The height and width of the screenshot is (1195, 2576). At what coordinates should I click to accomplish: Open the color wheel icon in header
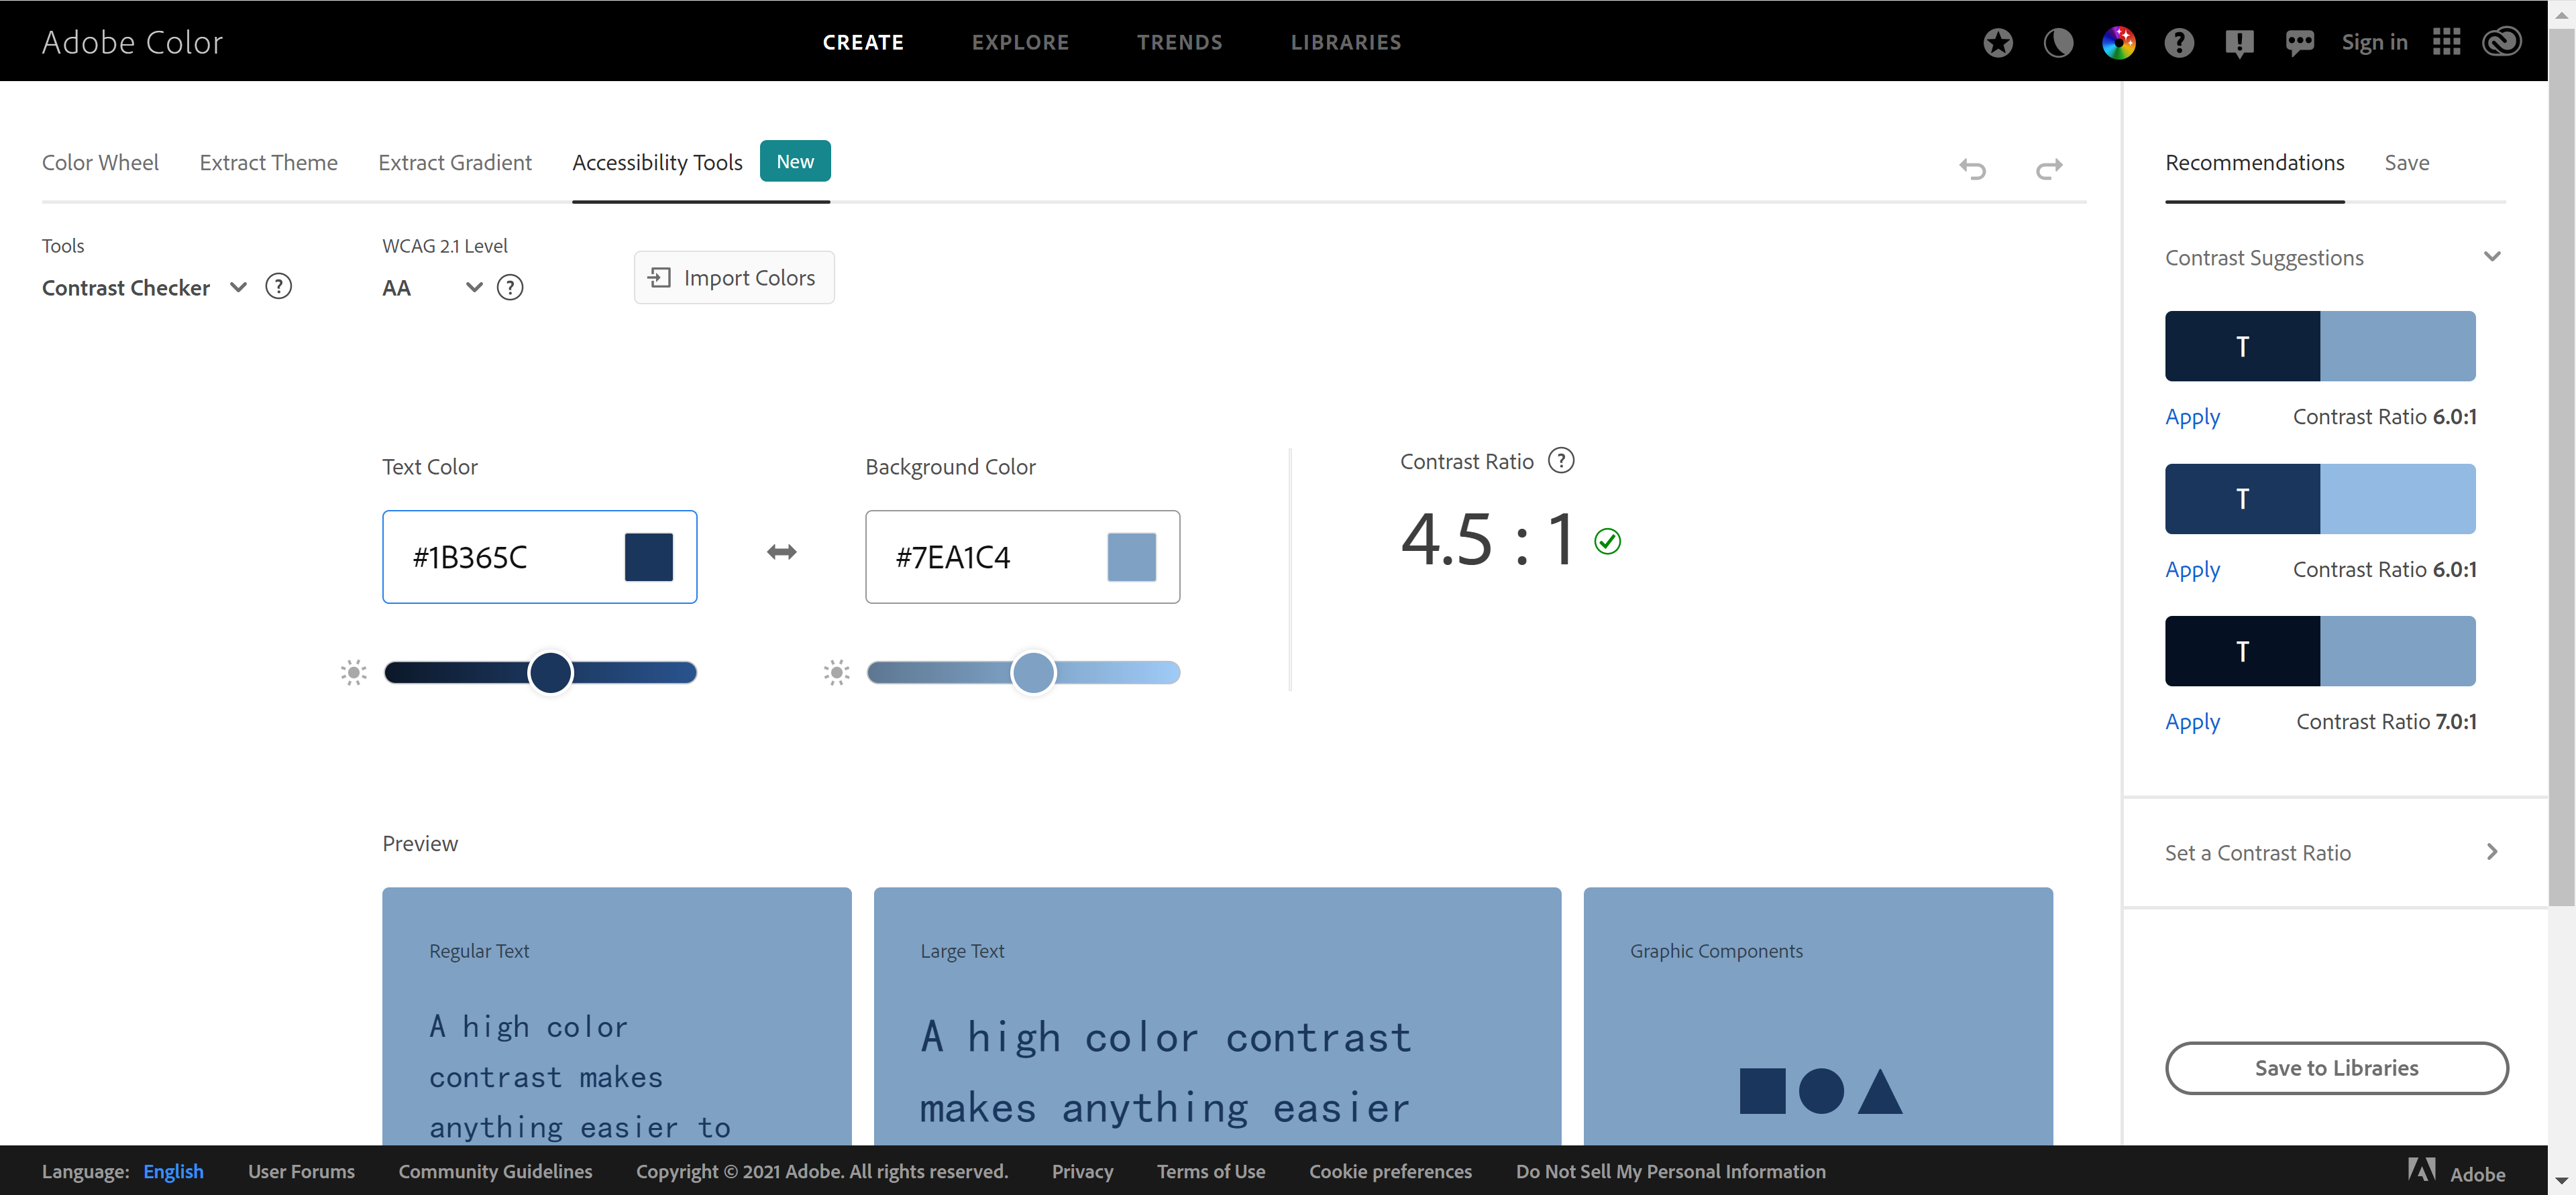point(2118,42)
